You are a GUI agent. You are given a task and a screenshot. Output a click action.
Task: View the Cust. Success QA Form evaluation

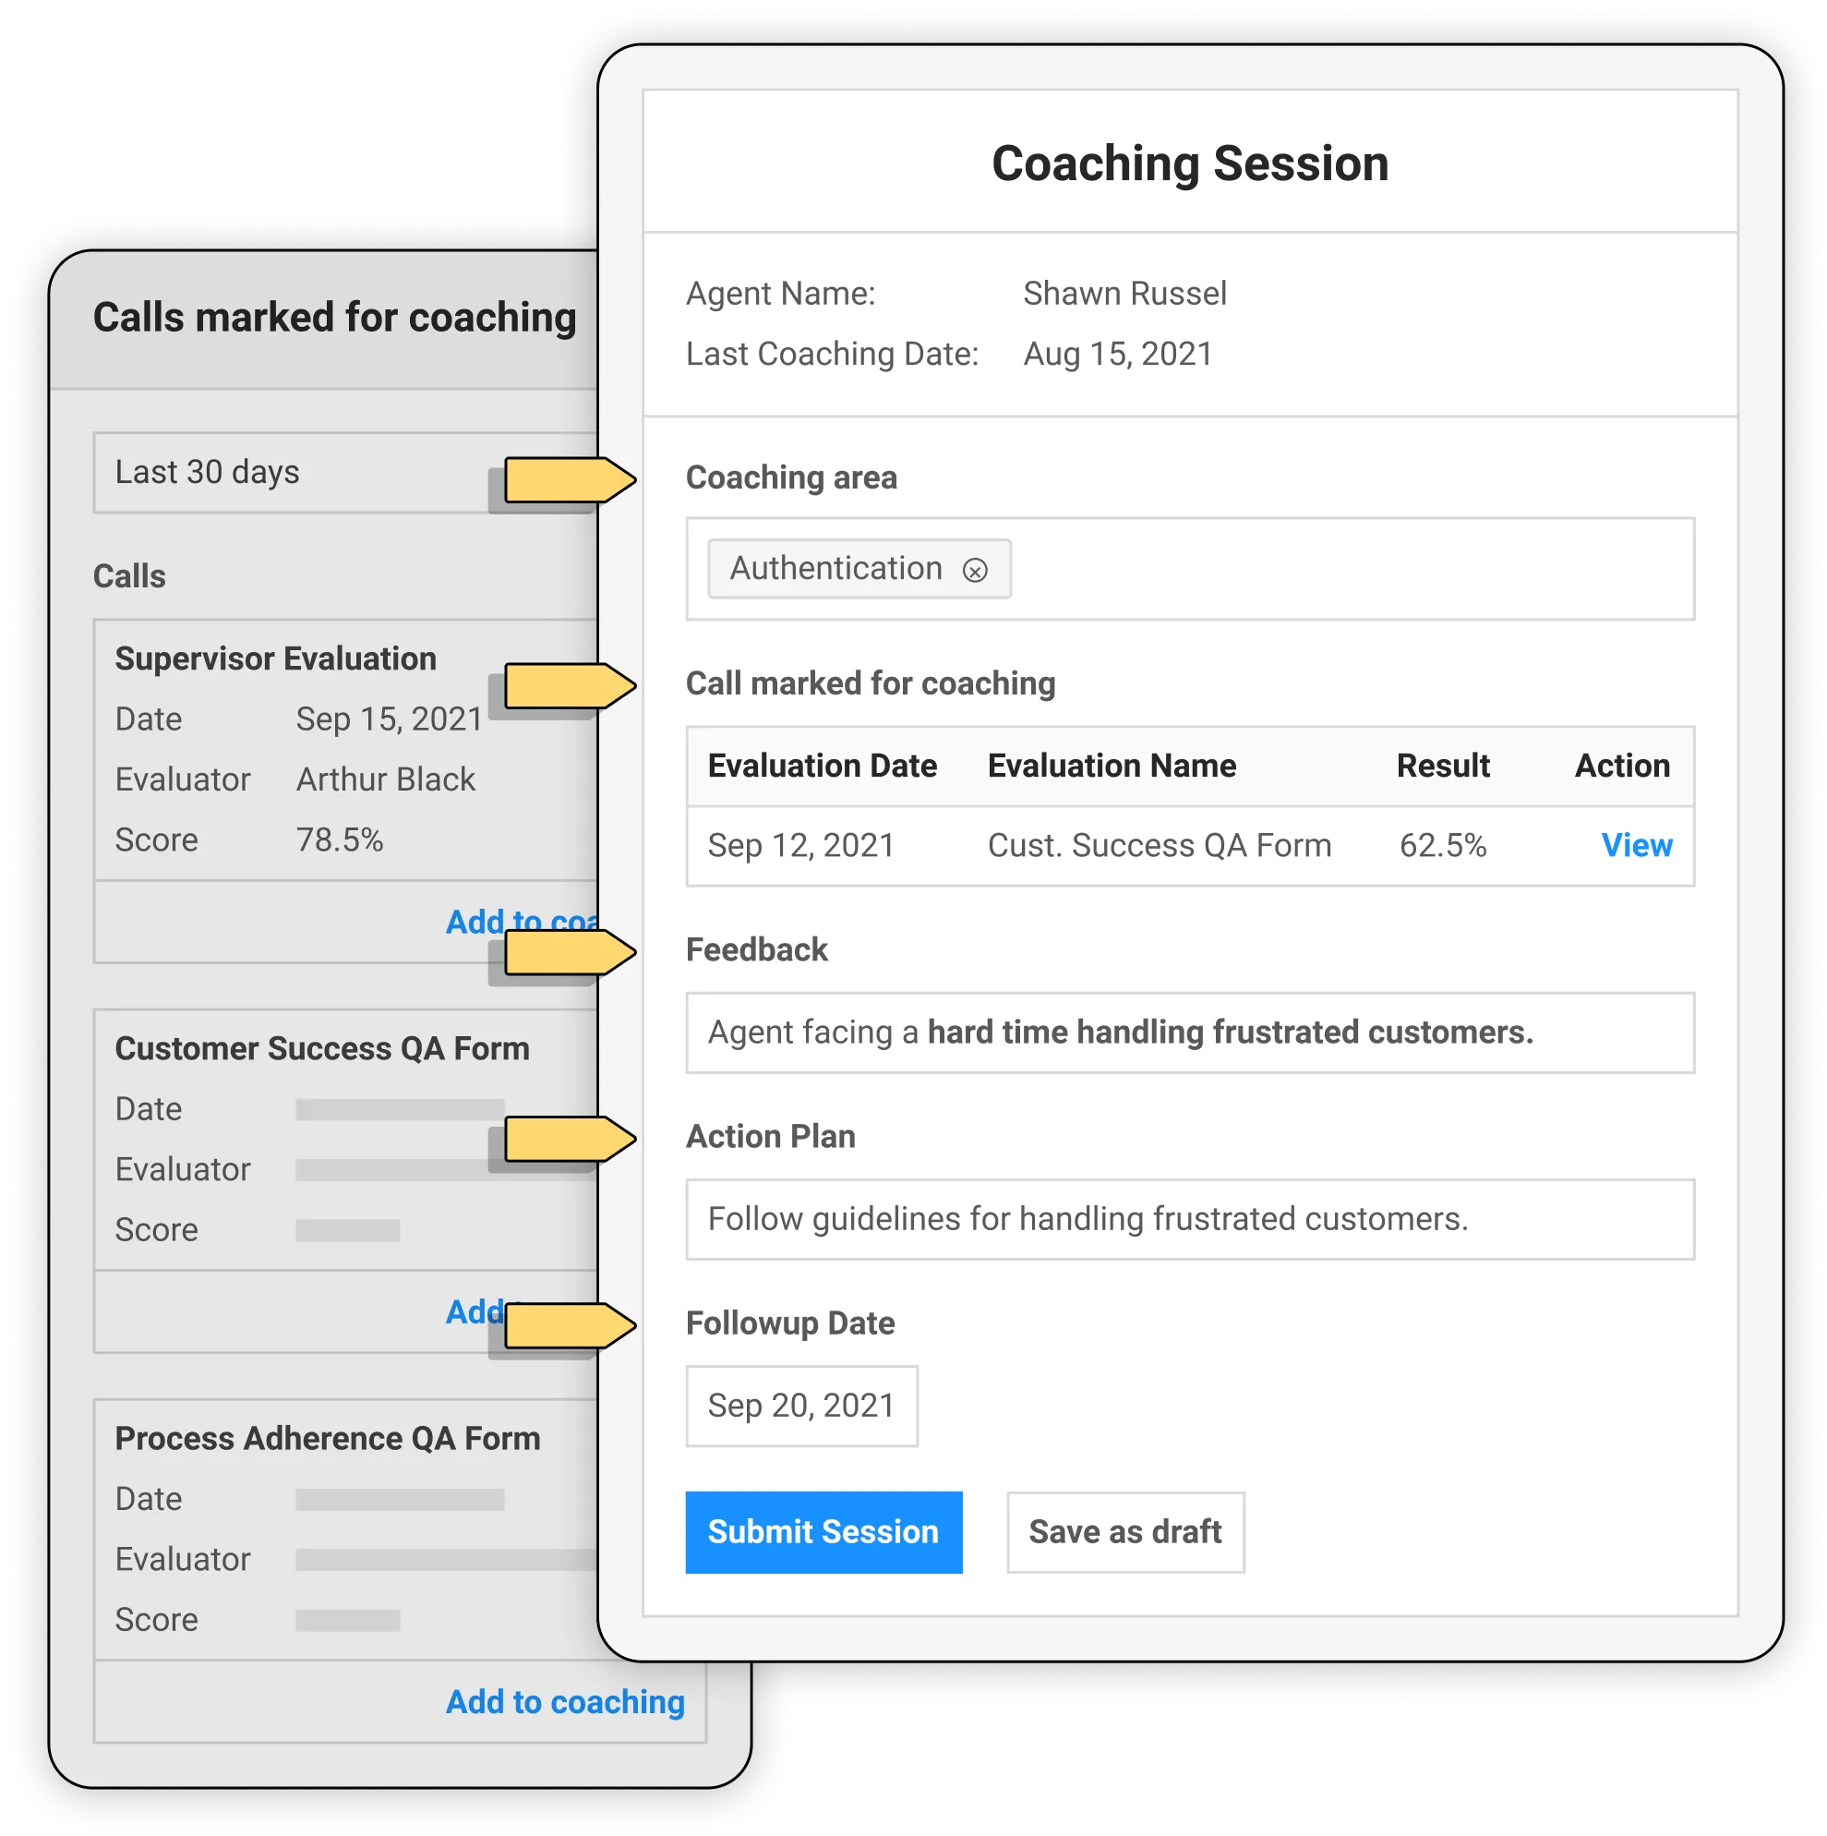click(1636, 845)
